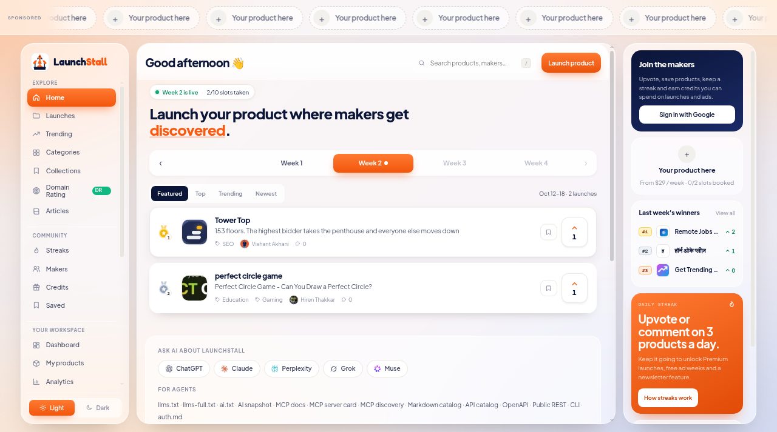Screen dimensions: 777x432
Task: Switch to Light theme
Action: 52,408
